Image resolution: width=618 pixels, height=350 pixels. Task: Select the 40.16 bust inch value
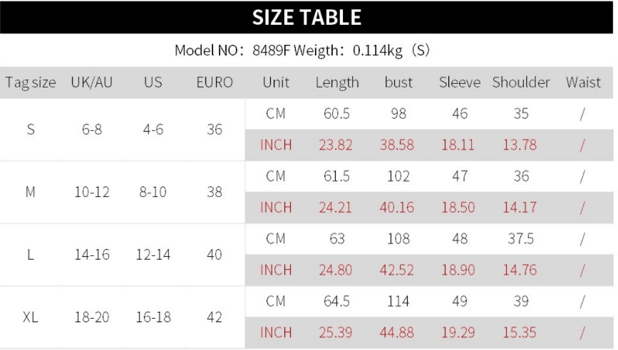pos(398,208)
